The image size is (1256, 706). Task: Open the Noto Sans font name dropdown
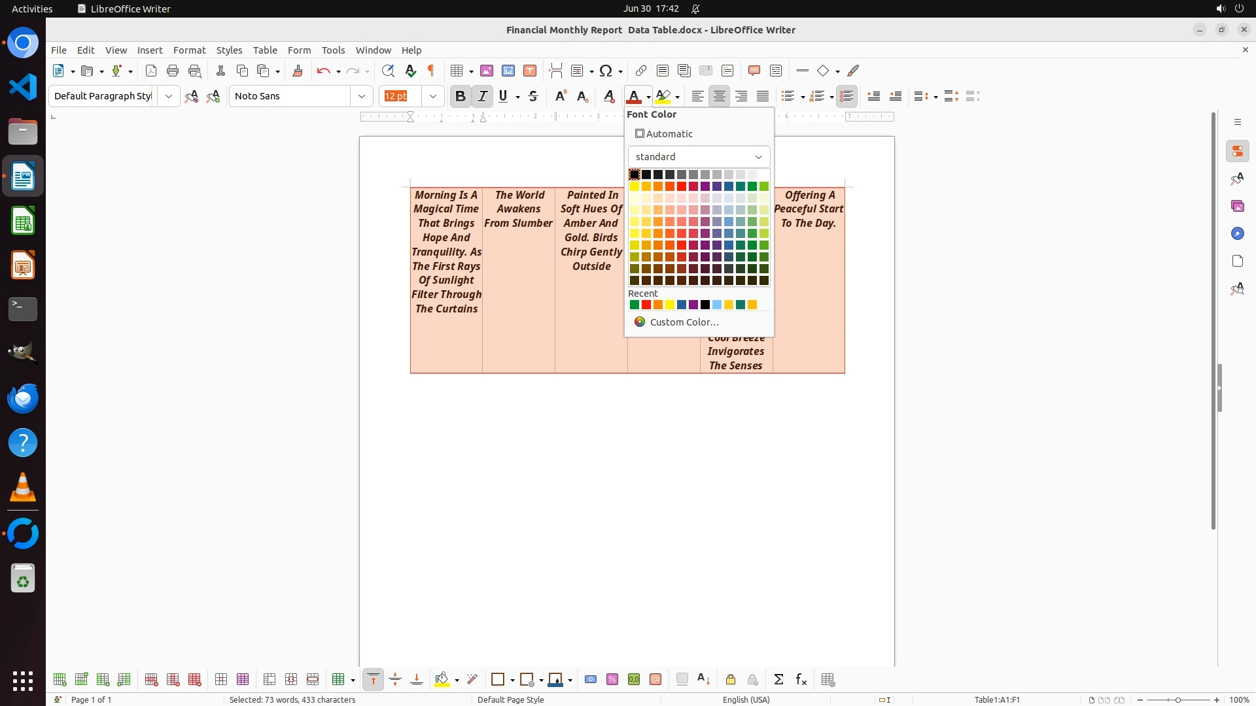(361, 96)
